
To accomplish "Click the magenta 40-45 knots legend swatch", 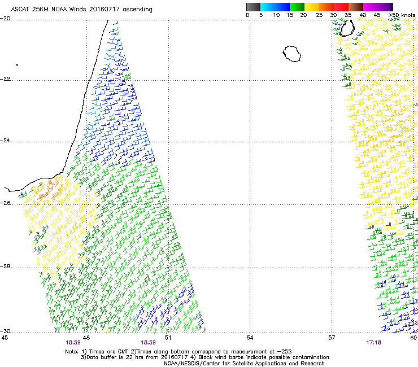I will pos(371,7).
